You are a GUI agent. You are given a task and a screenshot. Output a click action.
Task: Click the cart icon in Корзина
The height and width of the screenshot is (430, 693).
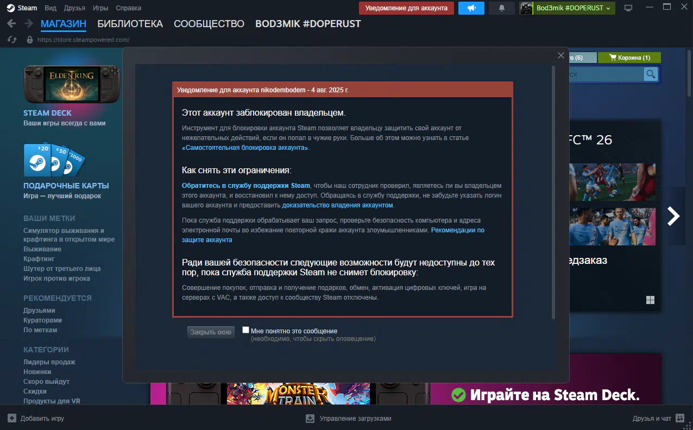[613, 58]
